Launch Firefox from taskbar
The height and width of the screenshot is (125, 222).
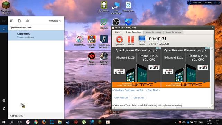[44, 122]
